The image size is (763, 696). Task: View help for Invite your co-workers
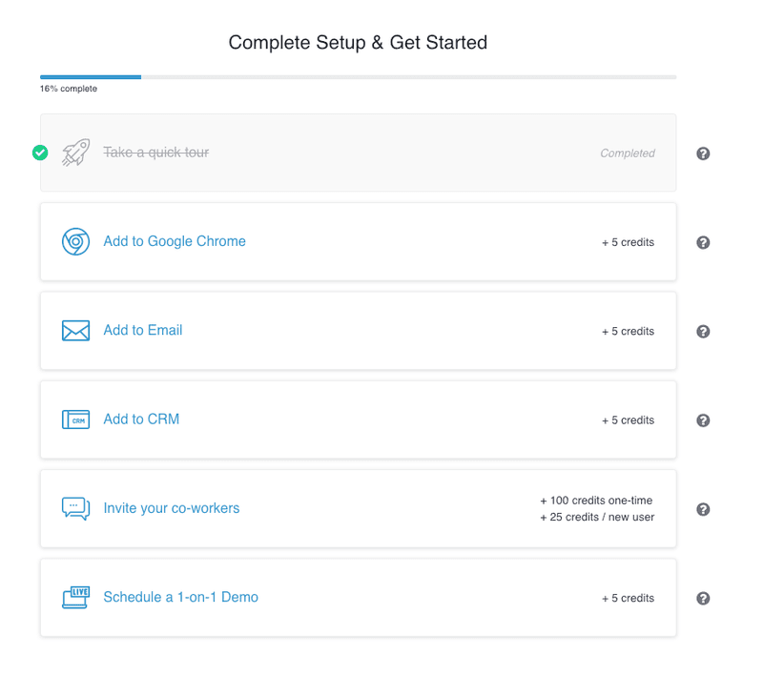tap(703, 509)
